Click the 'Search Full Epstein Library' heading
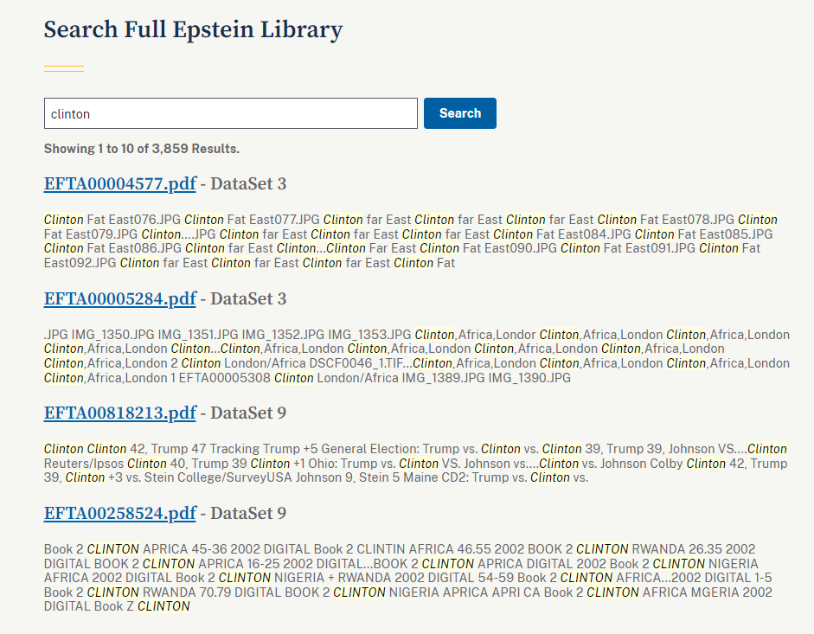 193,29
